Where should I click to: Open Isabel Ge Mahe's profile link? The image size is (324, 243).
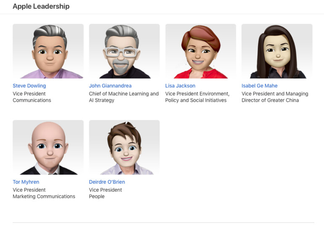(260, 86)
